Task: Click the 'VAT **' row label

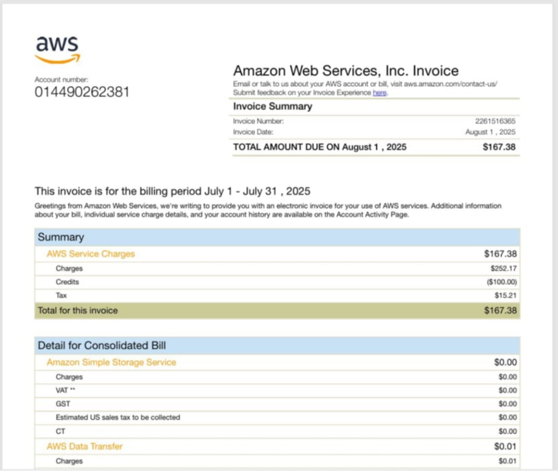Action: tap(66, 390)
